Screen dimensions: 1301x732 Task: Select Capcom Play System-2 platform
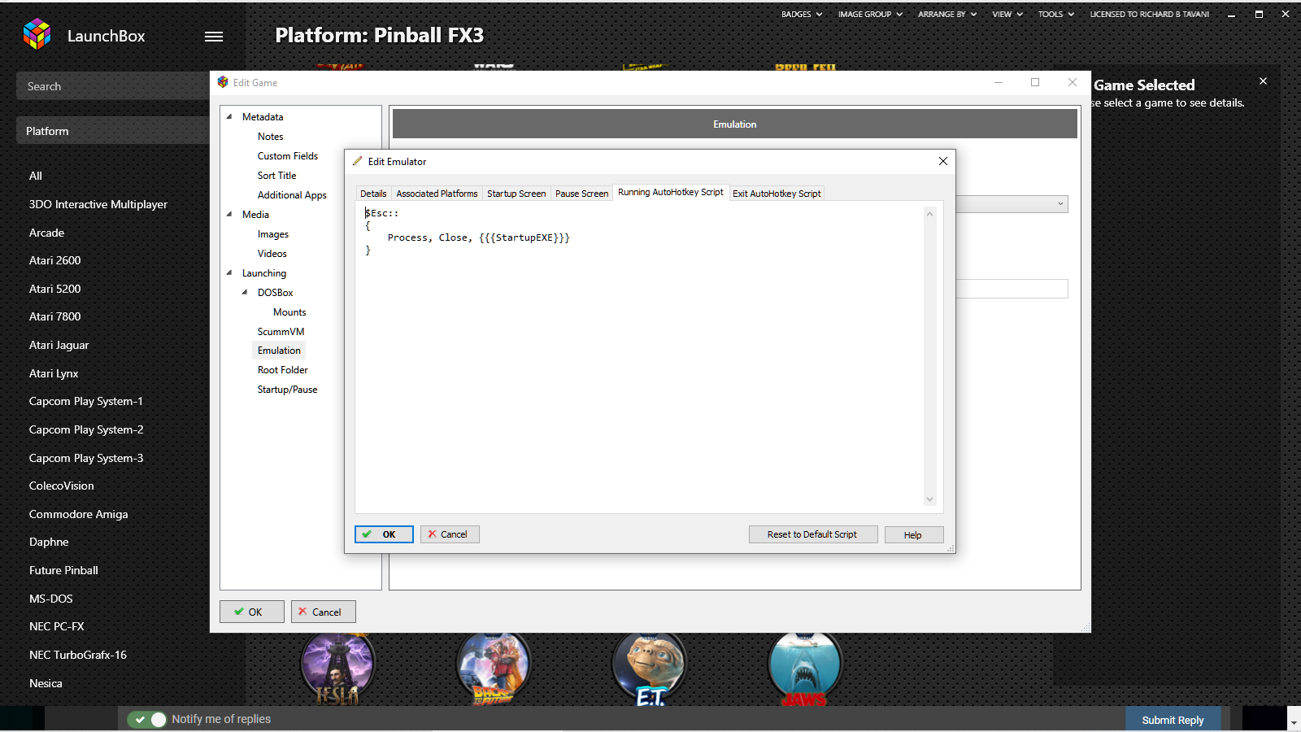point(86,429)
